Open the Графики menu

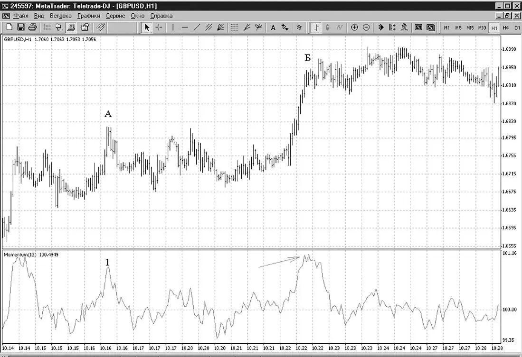pyautogui.click(x=88, y=16)
